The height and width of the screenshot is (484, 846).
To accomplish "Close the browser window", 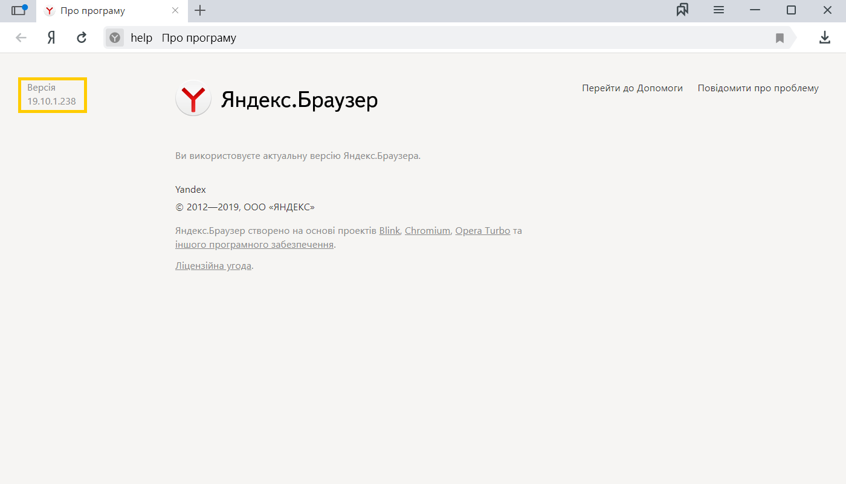I will 827,10.
